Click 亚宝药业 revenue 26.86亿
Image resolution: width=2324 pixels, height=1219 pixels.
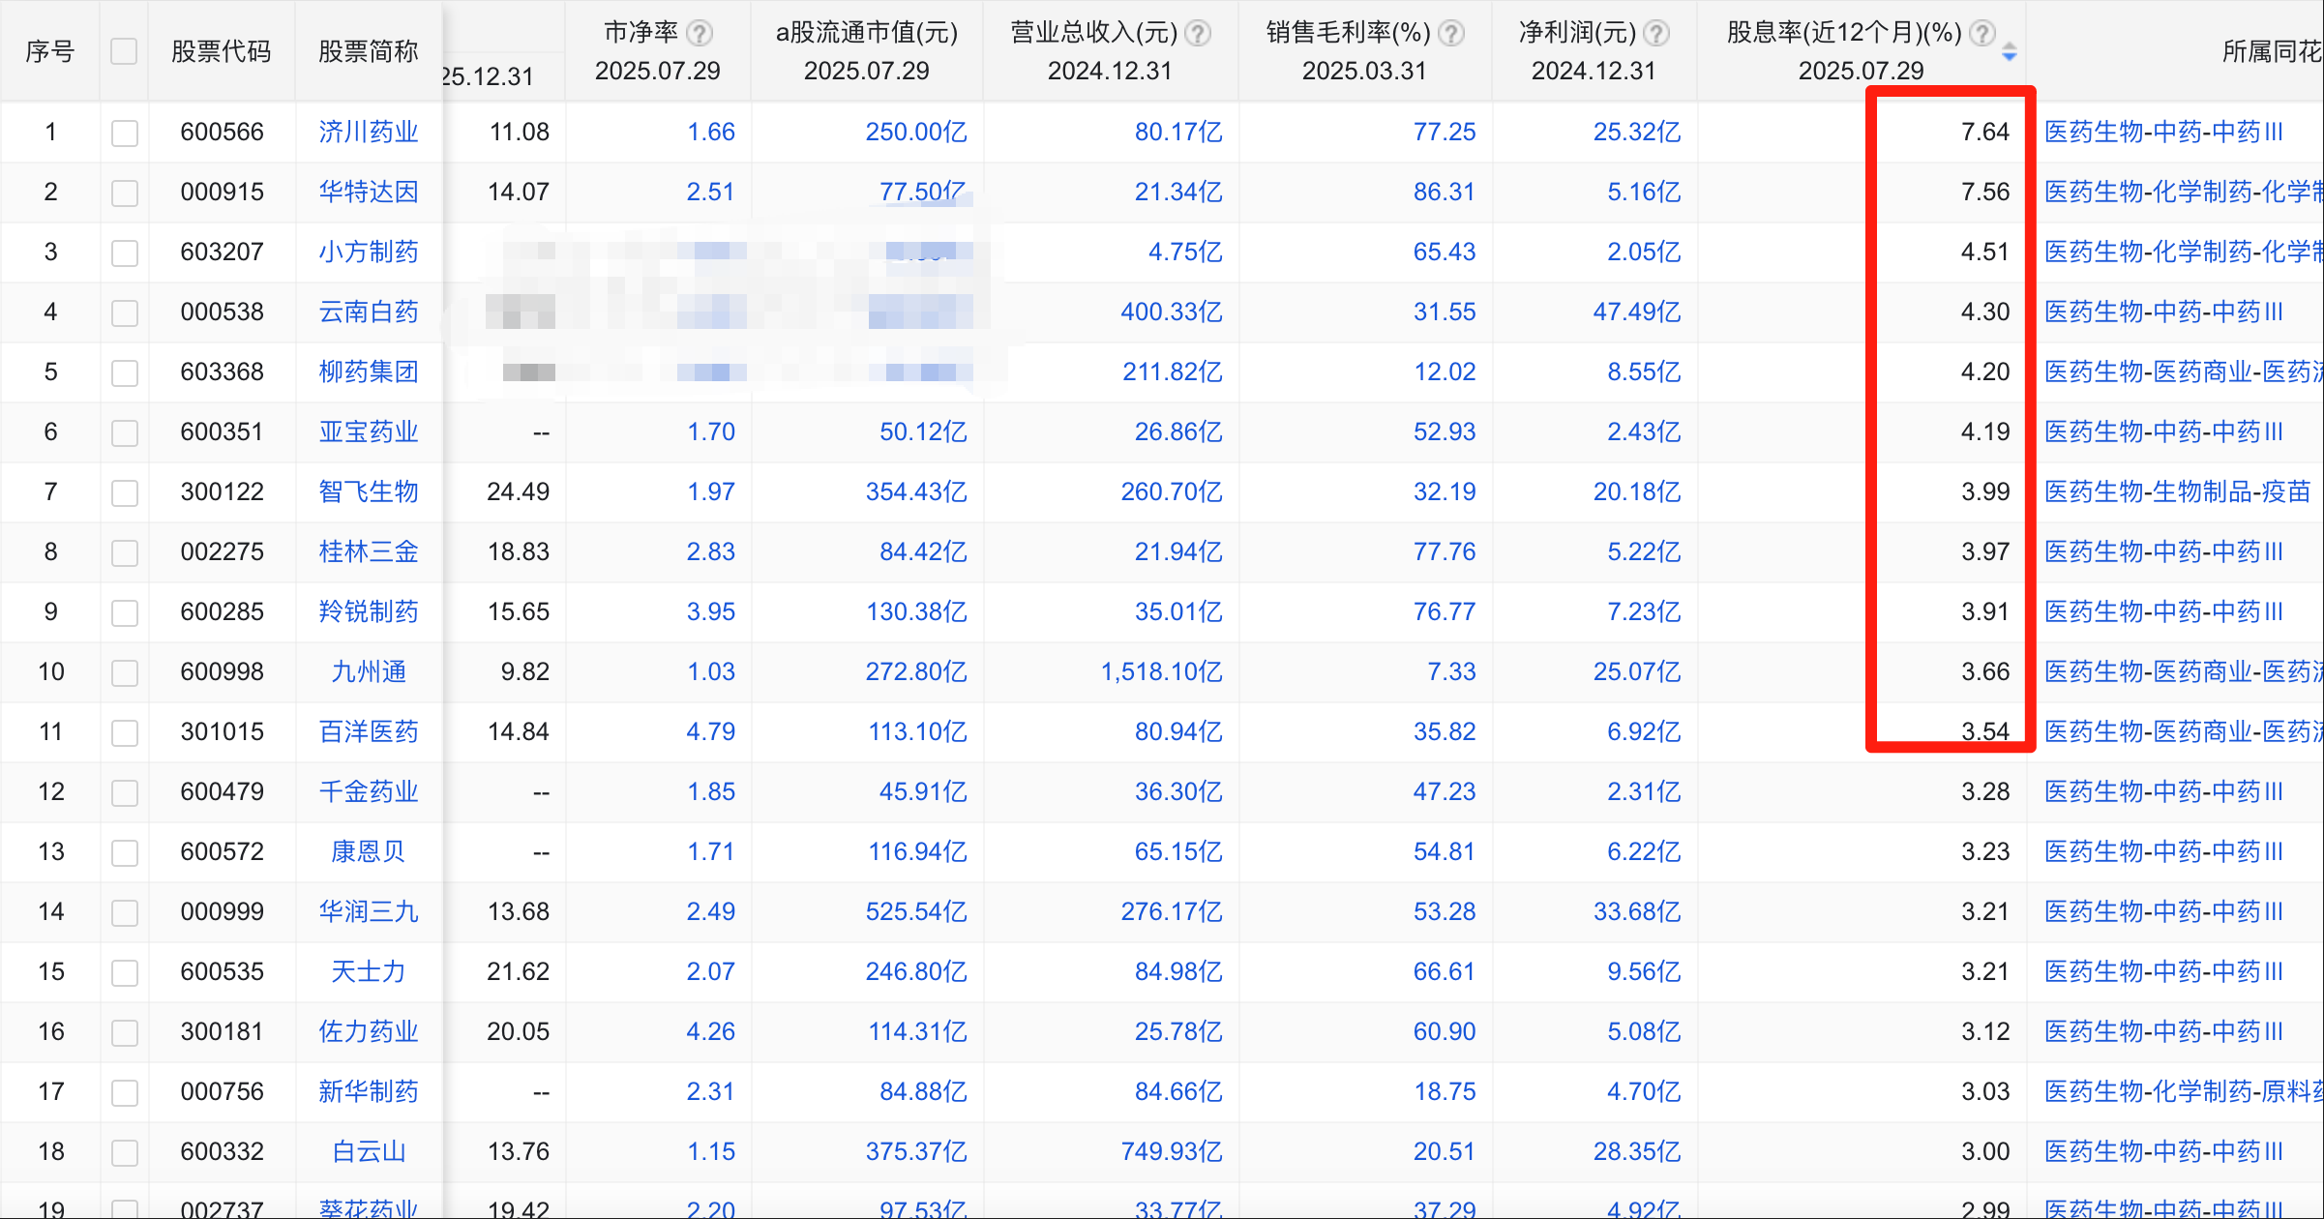click(x=1178, y=431)
